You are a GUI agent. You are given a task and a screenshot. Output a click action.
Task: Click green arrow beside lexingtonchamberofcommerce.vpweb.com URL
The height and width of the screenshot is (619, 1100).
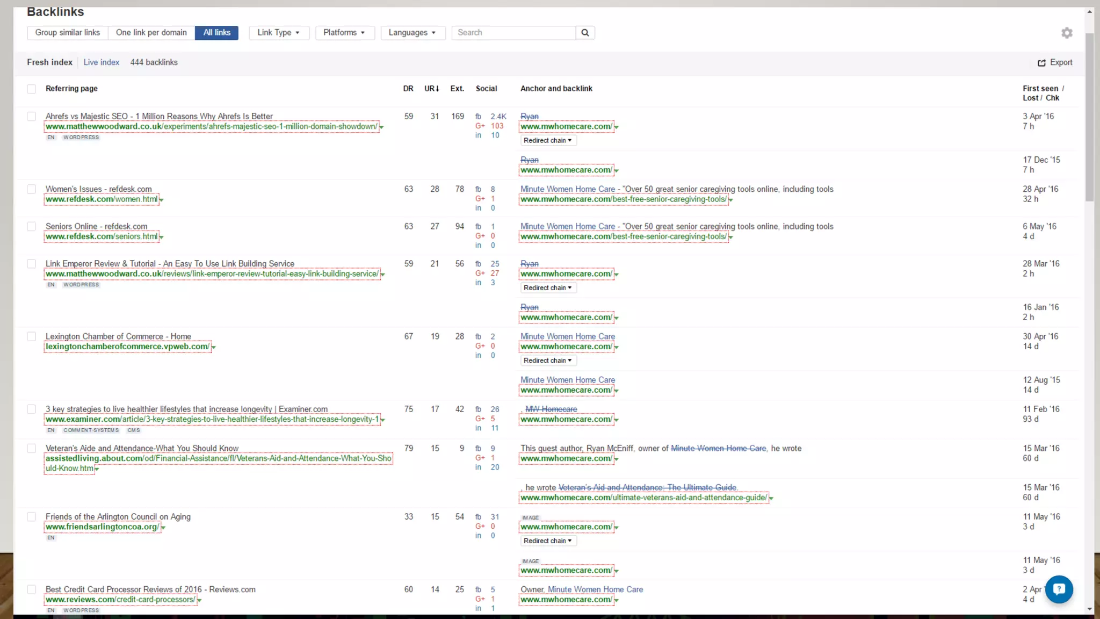pyautogui.click(x=214, y=348)
